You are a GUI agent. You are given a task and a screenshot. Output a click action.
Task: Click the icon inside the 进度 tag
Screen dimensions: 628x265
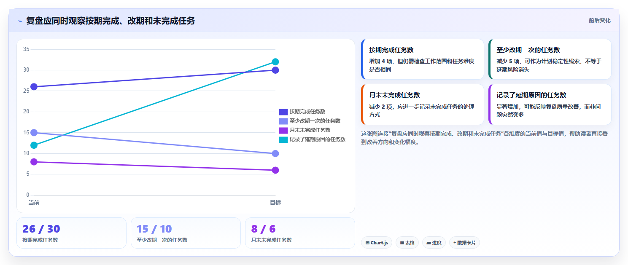[429, 243]
